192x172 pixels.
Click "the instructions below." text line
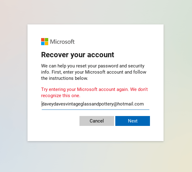coord(65,78)
